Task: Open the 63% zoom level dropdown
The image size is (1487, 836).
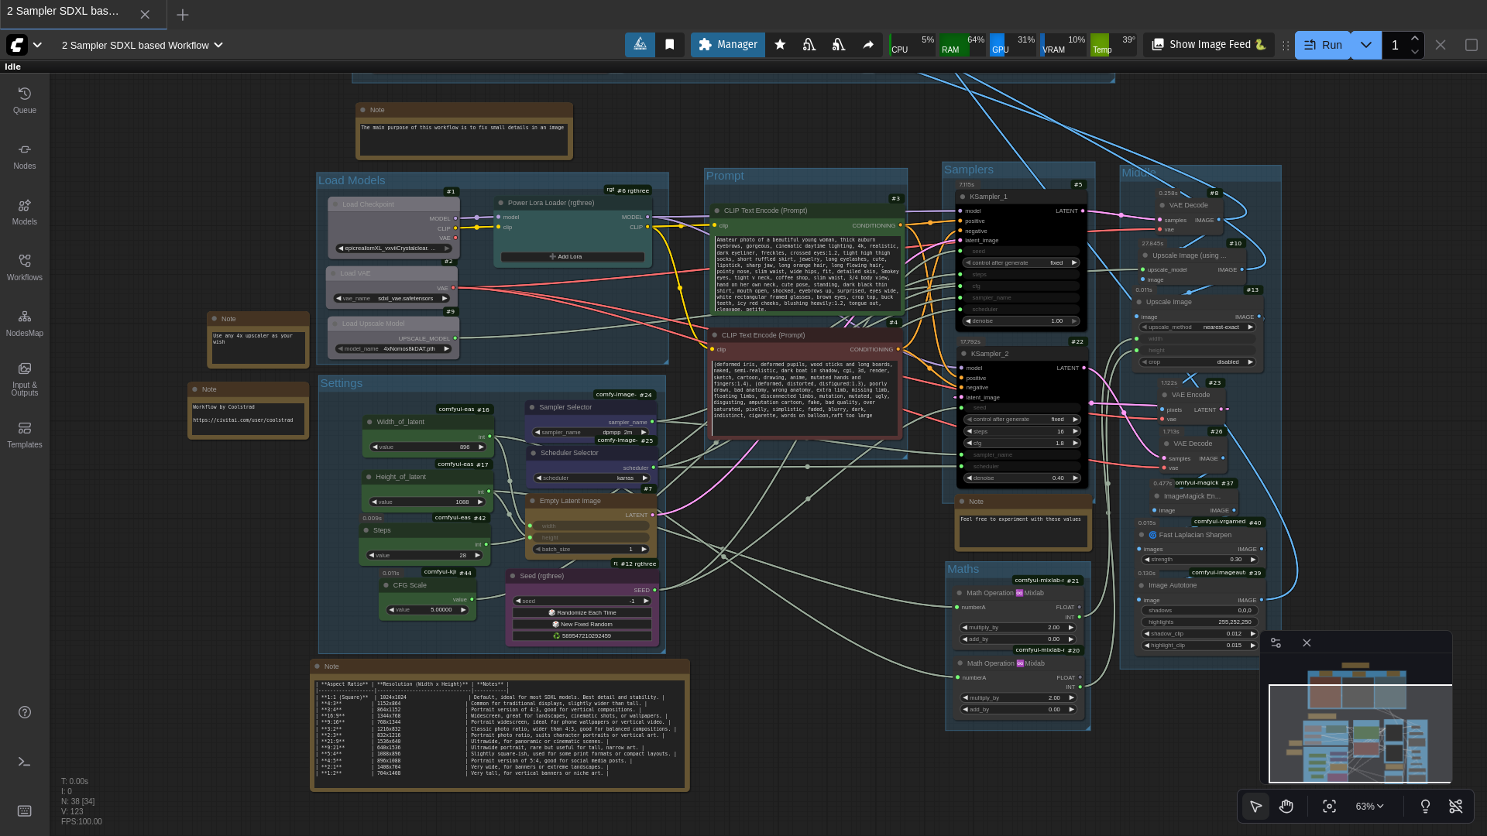Action: (1369, 807)
